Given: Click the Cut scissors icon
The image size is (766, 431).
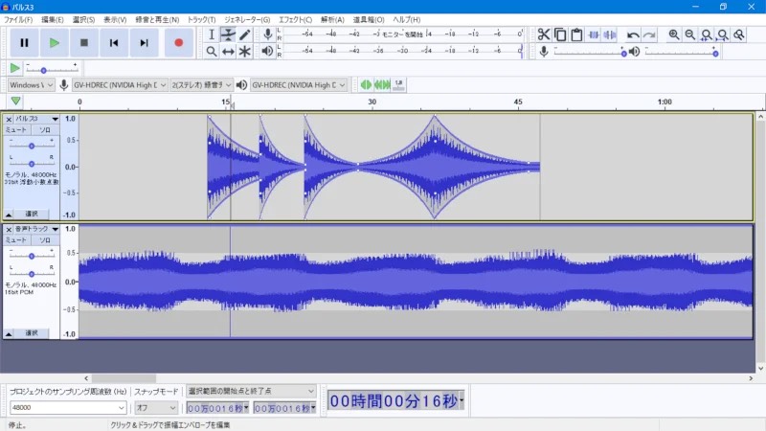Looking at the screenshot, I should pos(544,34).
